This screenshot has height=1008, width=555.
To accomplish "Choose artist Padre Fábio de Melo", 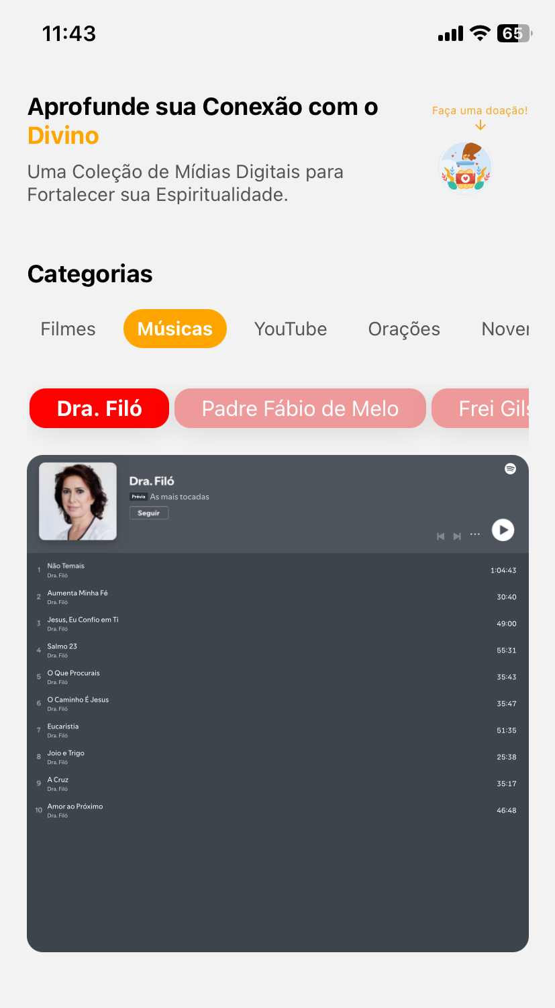I will click(x=300, y=409).
